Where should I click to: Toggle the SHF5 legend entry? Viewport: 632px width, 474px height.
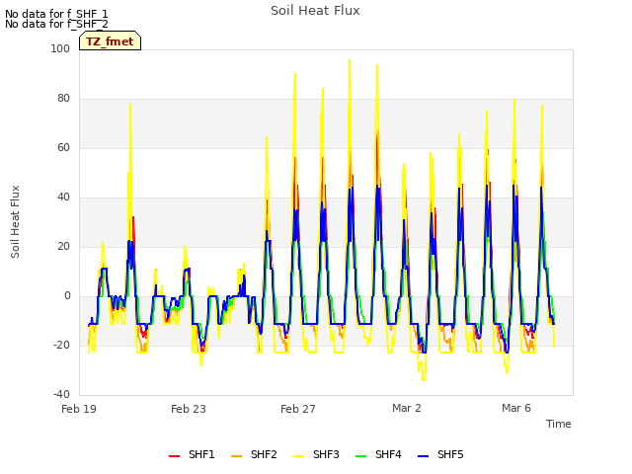(x=440, y=454)
